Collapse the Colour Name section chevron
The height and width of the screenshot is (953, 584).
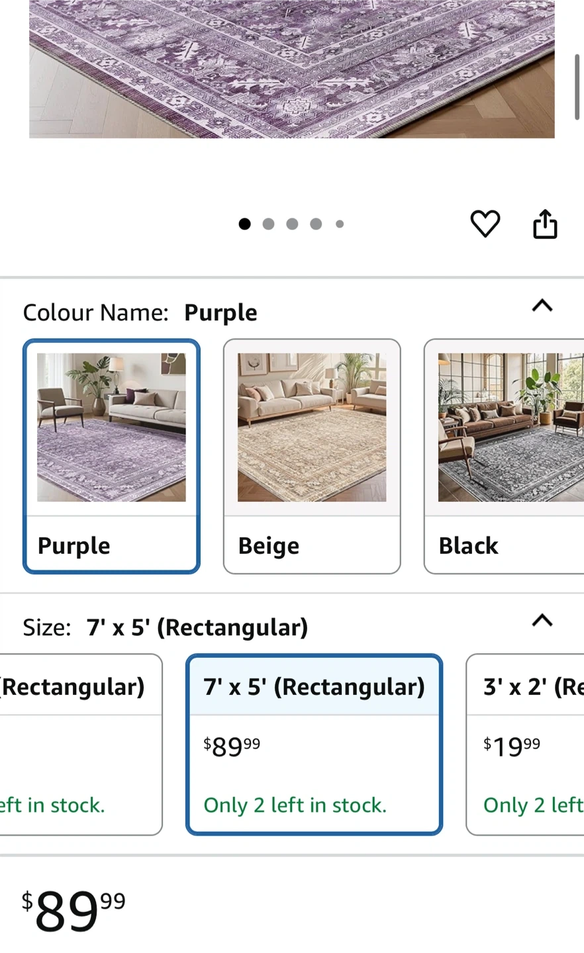click(x=542, y=306)
